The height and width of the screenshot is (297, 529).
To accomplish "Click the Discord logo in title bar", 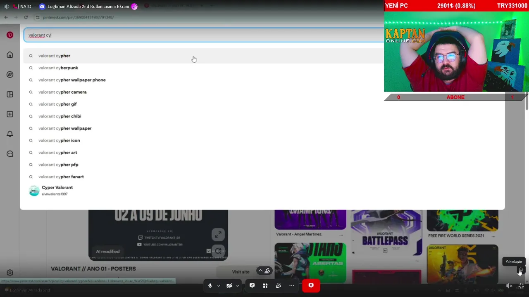I will (42, 7).
